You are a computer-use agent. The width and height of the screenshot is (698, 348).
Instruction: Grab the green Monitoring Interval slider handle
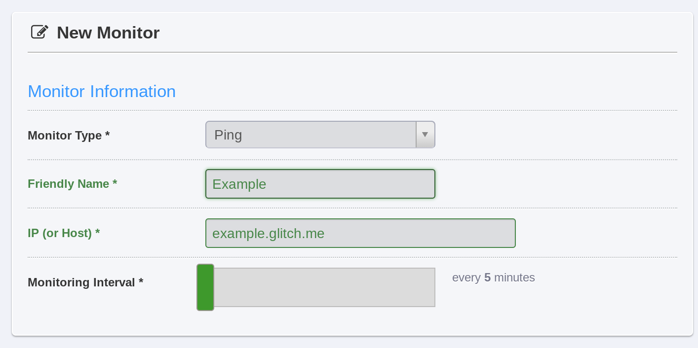tap(205, 287)
